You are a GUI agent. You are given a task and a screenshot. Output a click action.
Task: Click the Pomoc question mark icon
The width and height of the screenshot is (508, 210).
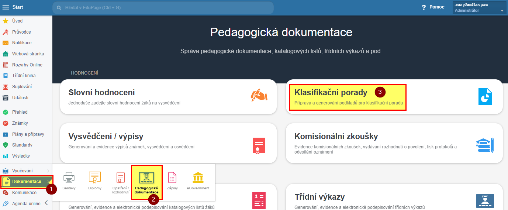pyautogui.click(x=424, y=7)
